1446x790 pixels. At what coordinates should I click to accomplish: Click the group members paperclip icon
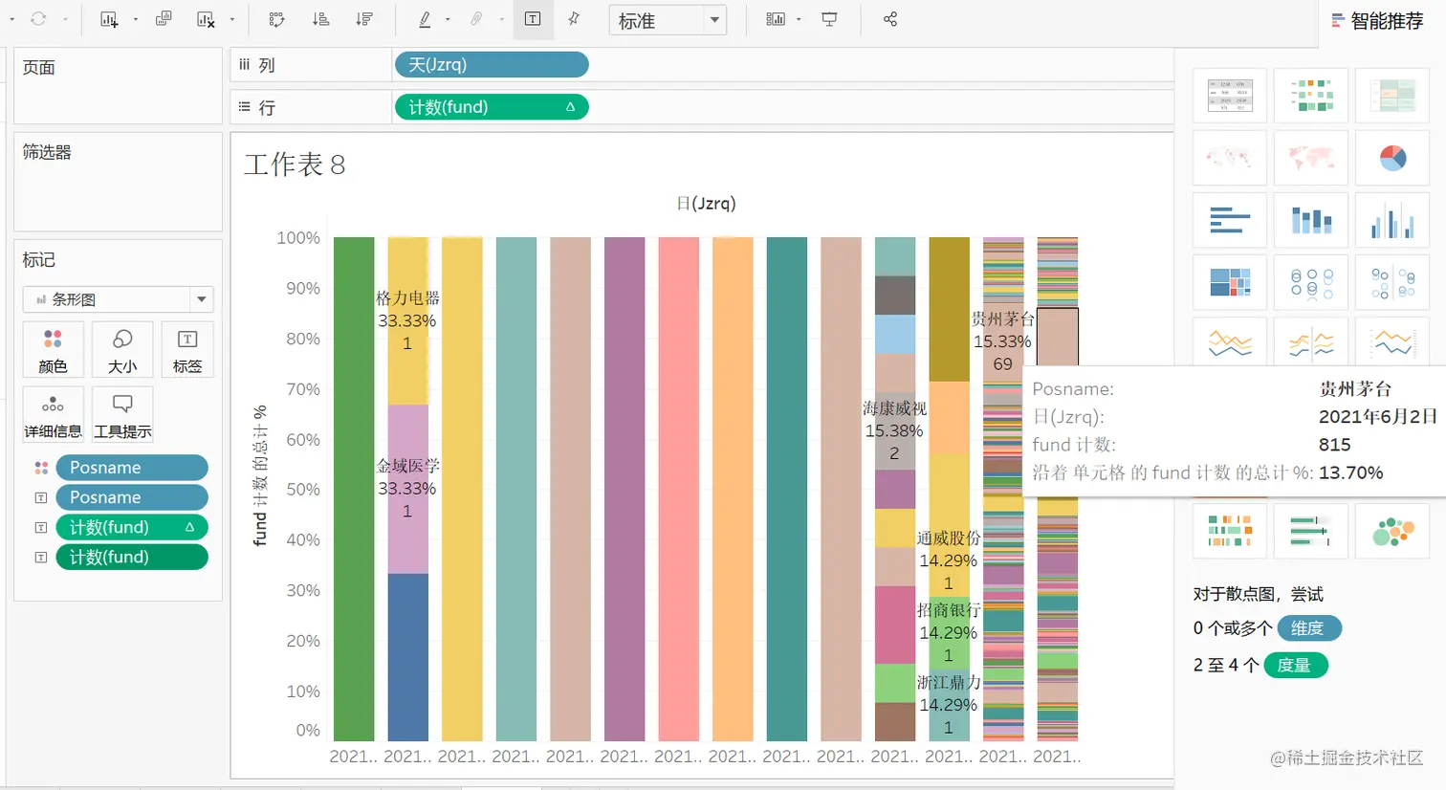click(x=476, y=19)
